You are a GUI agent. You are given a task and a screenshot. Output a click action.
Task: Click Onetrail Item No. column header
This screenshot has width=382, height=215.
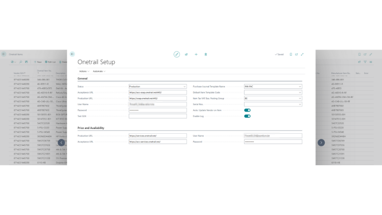pyautogui.click(x=44, y=71)
